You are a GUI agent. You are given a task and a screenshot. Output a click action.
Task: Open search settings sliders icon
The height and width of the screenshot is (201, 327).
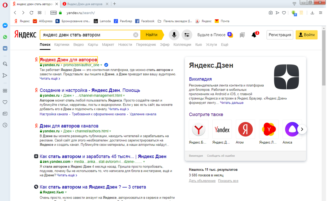tap(187, 35)
